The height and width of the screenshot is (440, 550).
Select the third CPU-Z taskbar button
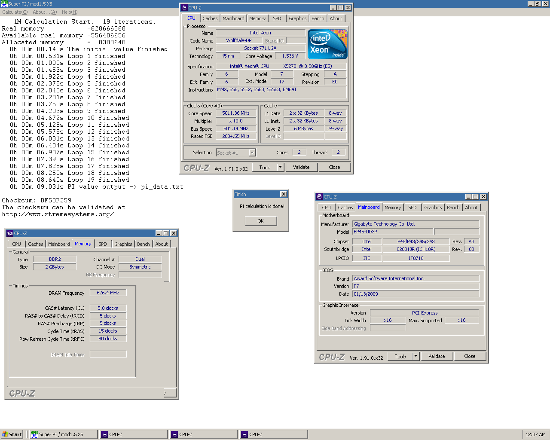274,434
